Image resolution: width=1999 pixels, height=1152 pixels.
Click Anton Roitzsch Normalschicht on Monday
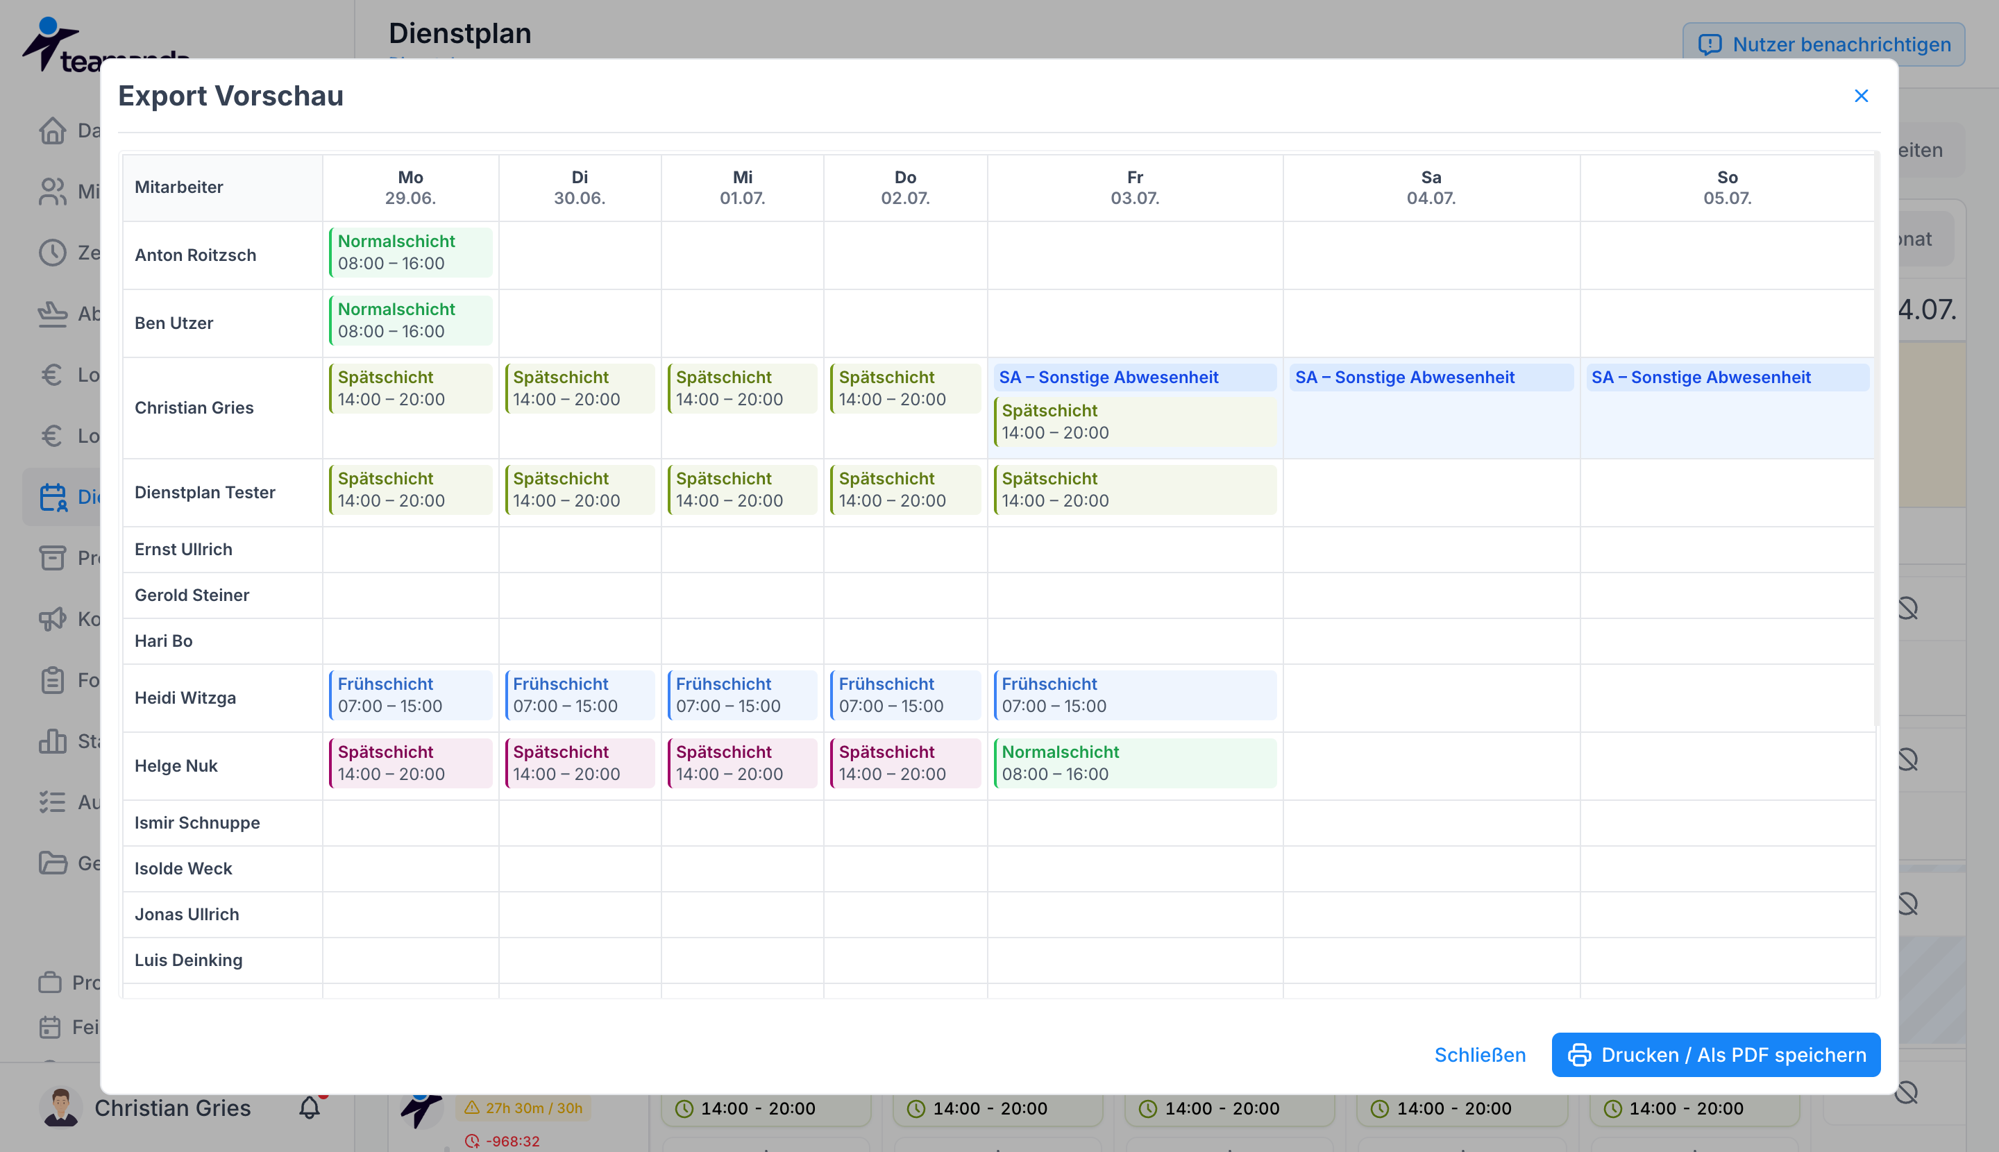411,253
